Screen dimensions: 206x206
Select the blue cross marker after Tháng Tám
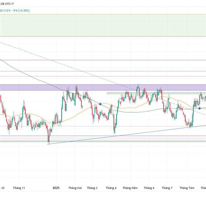[199, 108]
